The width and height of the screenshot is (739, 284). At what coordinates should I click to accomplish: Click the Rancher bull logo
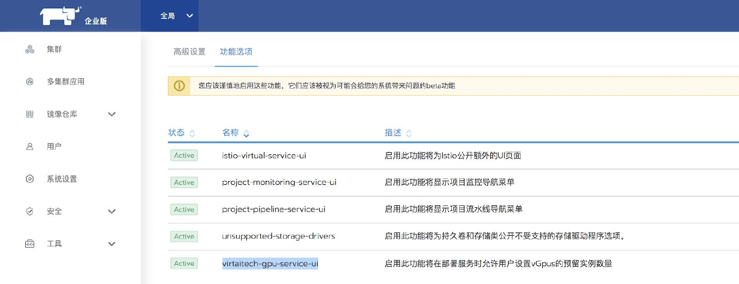coord(60,16)
